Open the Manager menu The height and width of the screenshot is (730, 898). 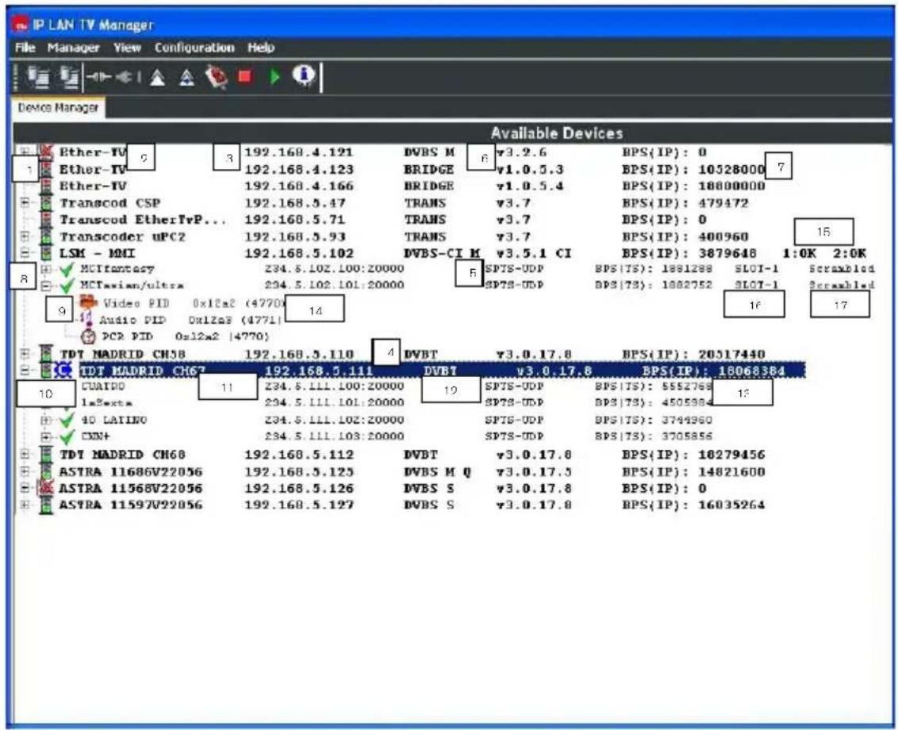coord(73,48)
